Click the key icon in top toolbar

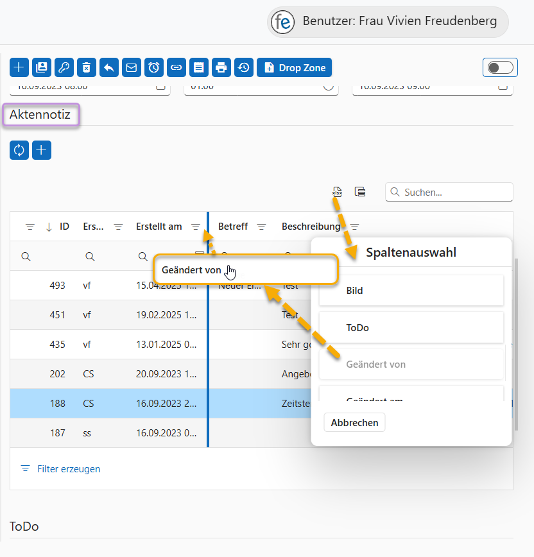64,67
